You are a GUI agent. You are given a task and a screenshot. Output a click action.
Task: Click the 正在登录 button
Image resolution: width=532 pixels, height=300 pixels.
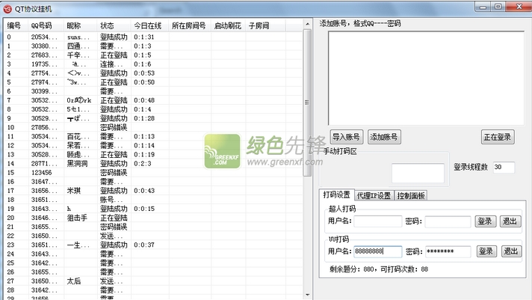coord(498,137)
